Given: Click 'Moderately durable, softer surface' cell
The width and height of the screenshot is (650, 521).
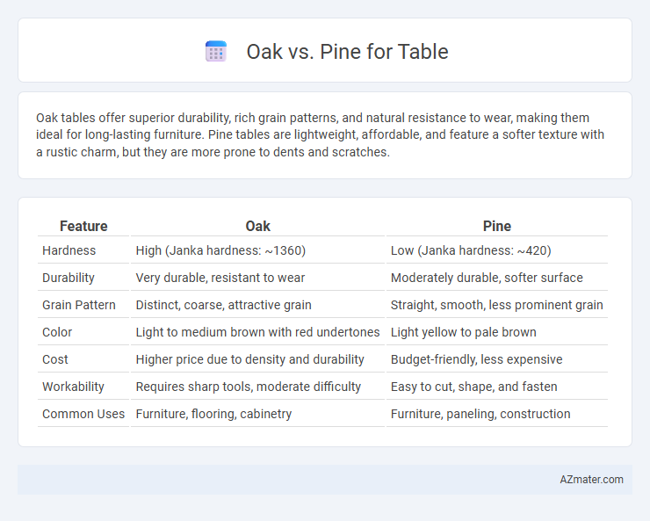Looking at the screenshot, I should click(487, 278).
